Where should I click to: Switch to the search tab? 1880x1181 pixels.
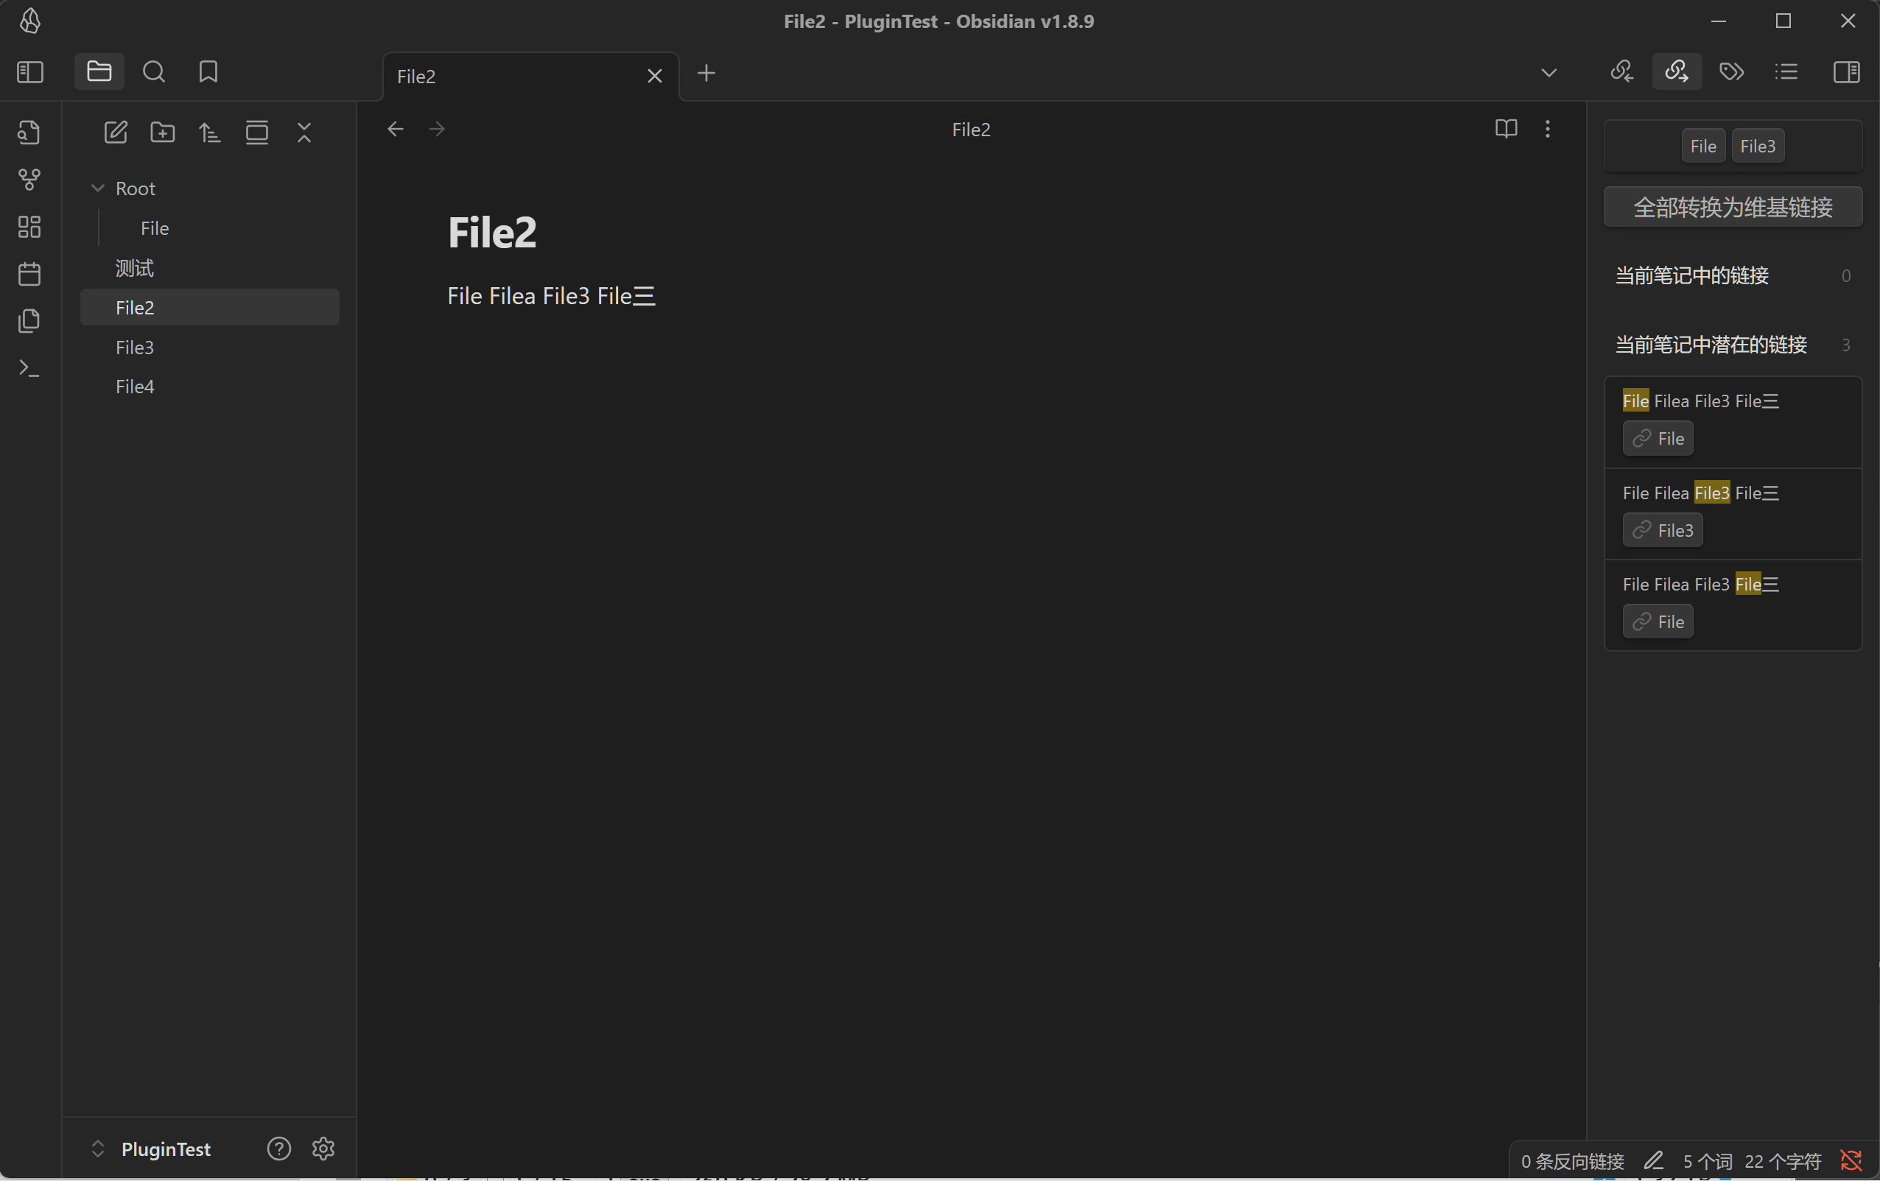point(154,72)
